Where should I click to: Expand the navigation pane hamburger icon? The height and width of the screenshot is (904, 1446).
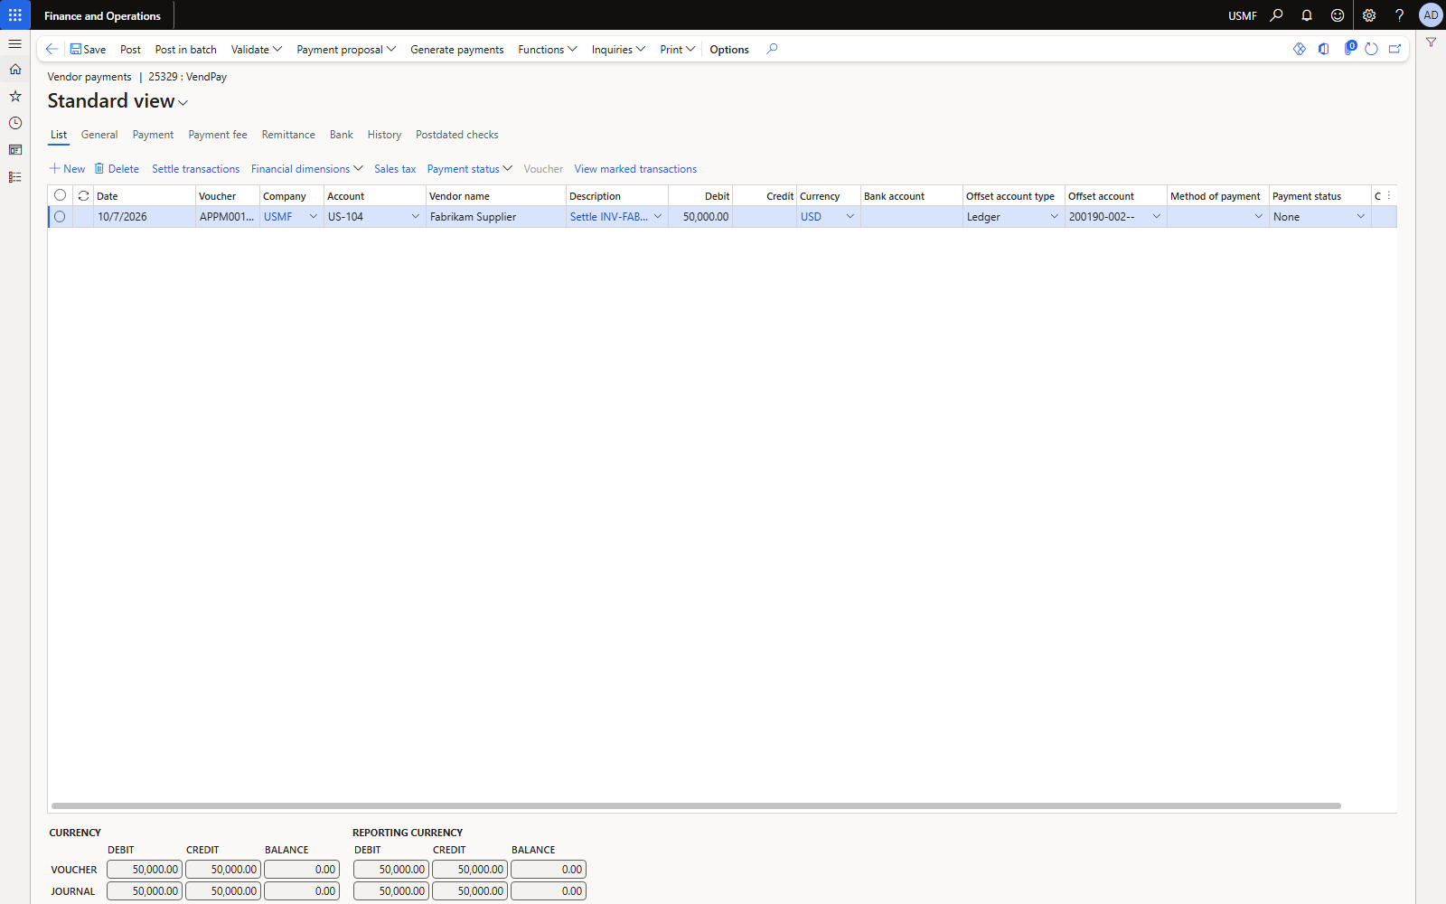(15, 43)
